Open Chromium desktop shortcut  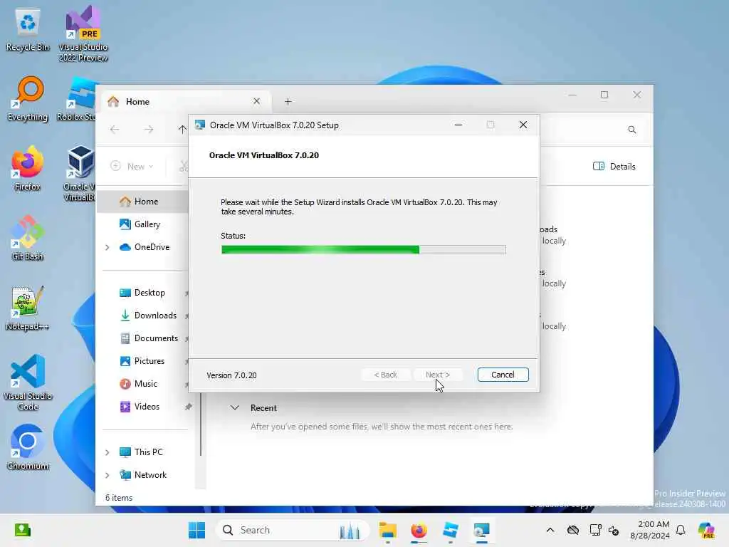click(28, 448)
